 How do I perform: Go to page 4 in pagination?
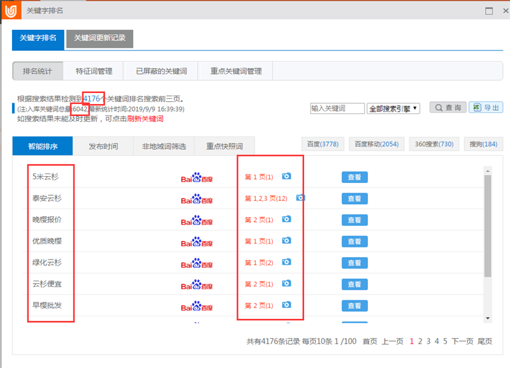(437, 341)
